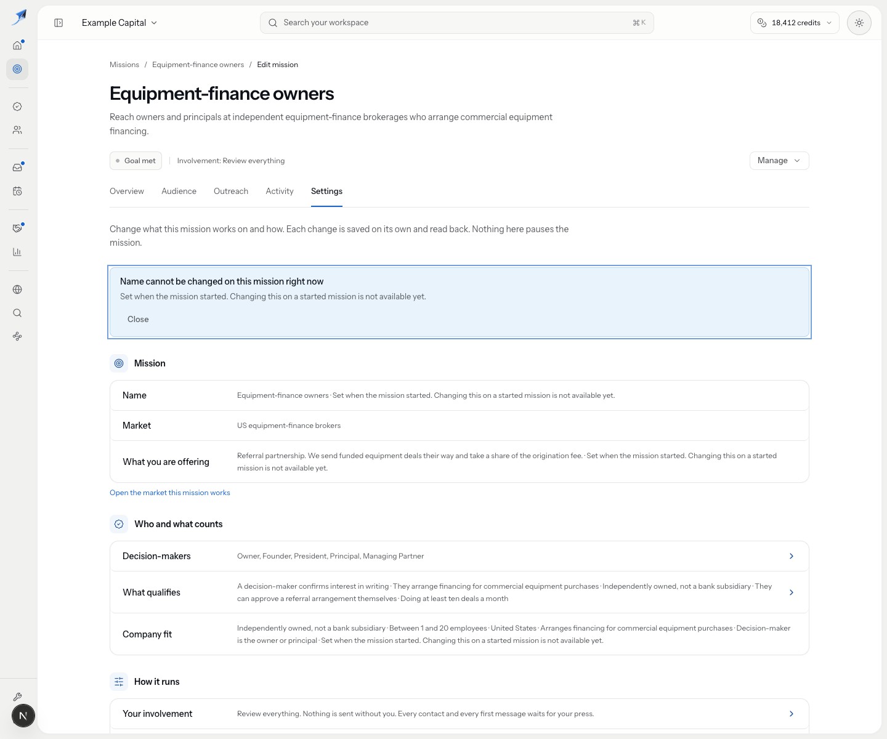Image resolution: width=887 pixels, height=739 pixels.
Task: Open the wrench tools icon
Action: (x=17, y=697)
